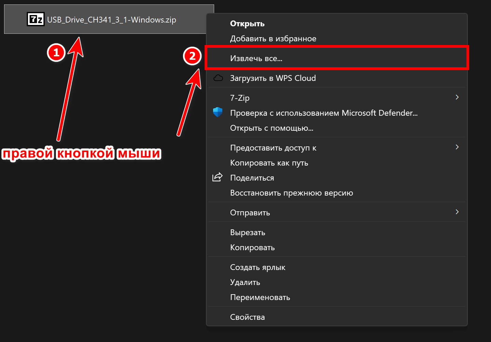
Task: Choose Восстановить прежнюю версию
Action: (292, 193)
